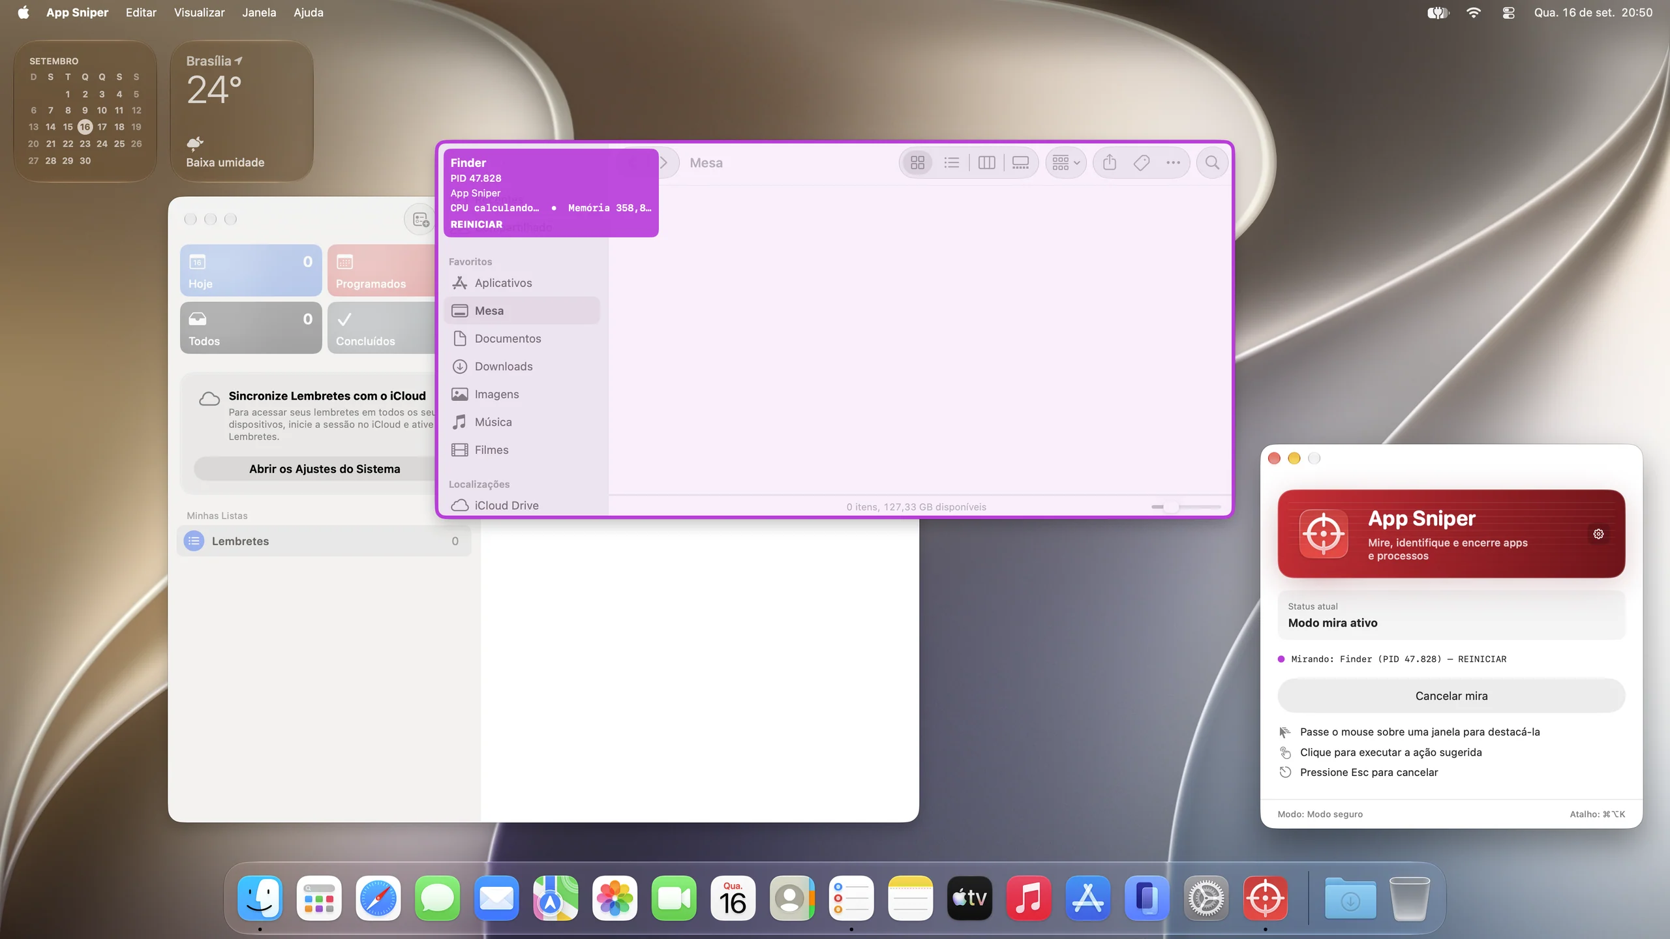The image size is (1670, 939).
Task: Open Reminders from the Dock
Action: 851,898
